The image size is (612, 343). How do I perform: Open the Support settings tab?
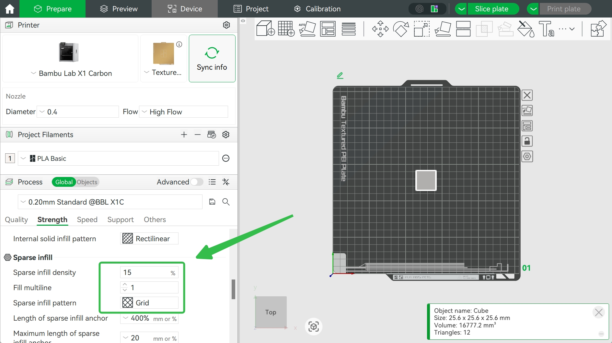point(121,219)
